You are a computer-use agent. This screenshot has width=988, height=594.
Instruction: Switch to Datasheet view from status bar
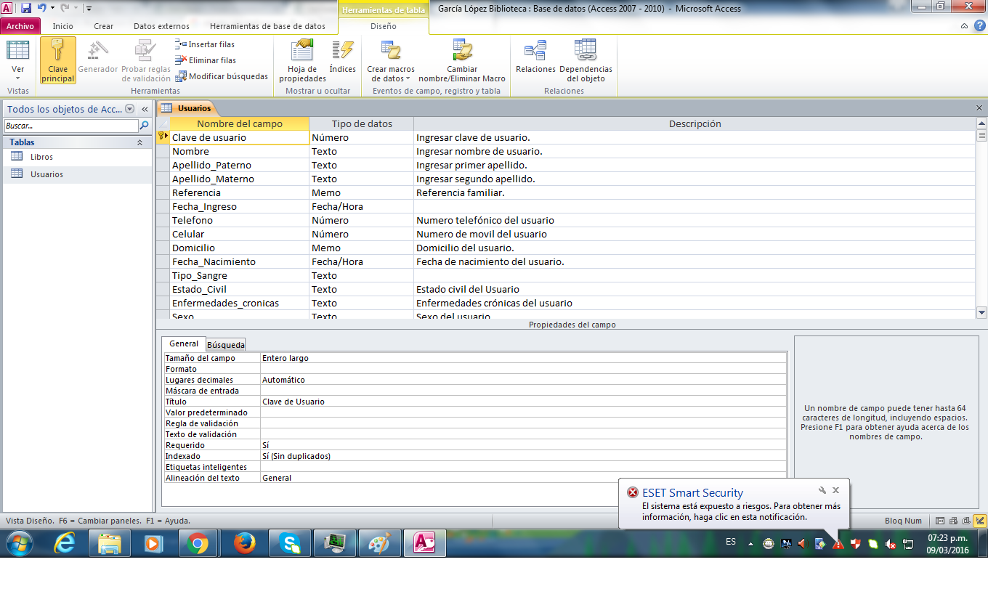[941, 521]
